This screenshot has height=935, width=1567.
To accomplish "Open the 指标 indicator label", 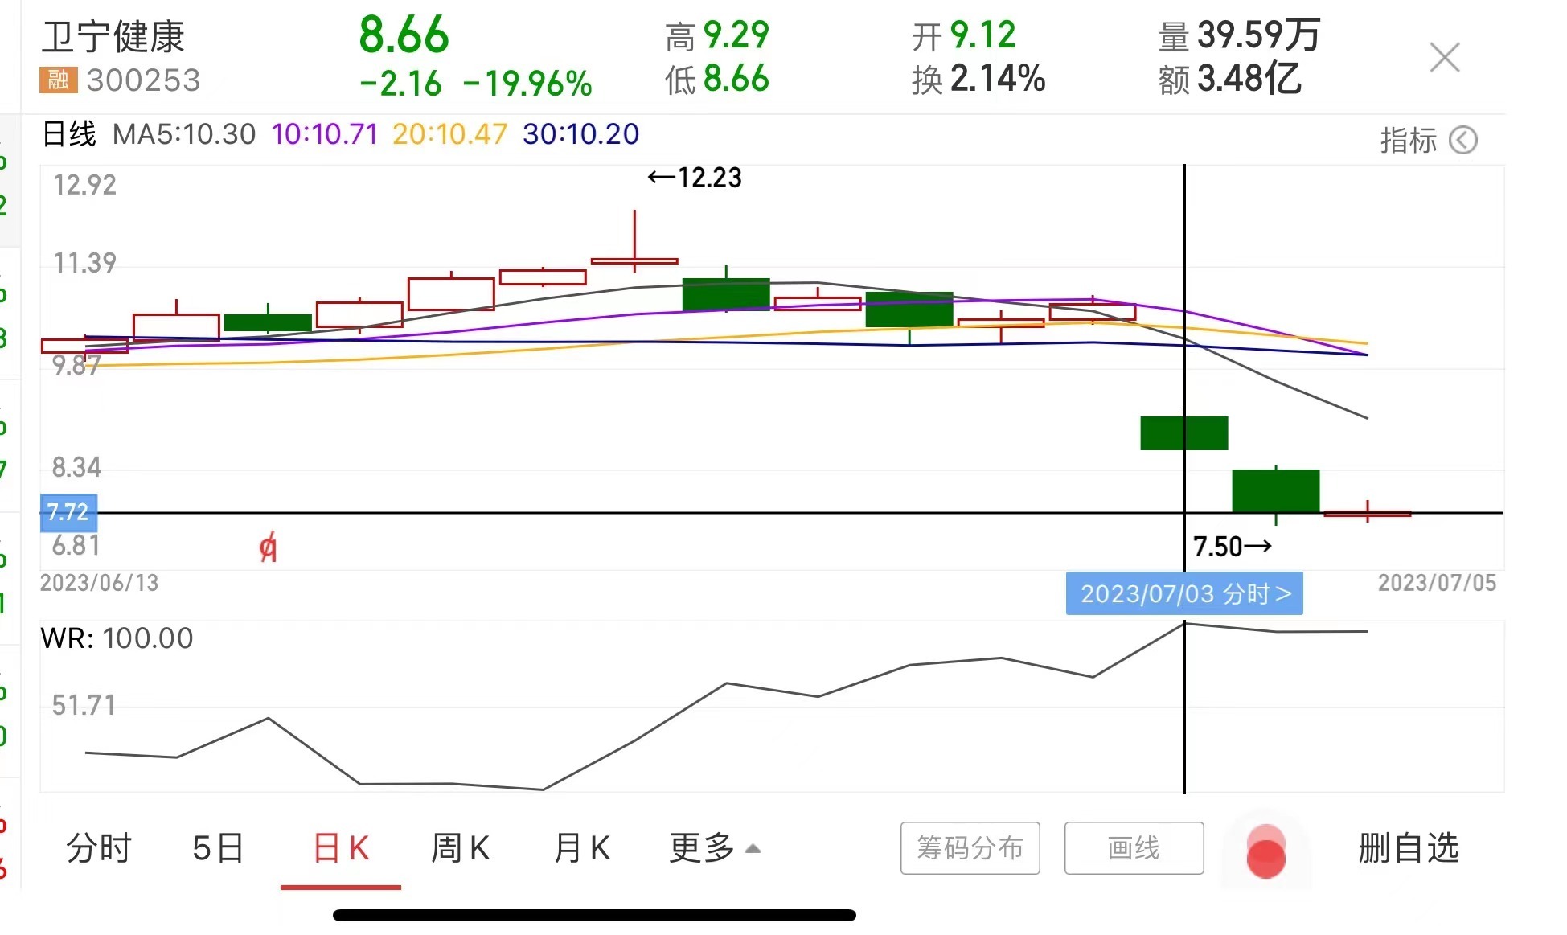I will point(1408,141).
